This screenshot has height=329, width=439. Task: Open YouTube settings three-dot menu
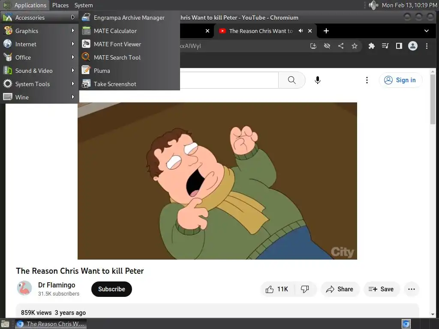coord(367,80)
